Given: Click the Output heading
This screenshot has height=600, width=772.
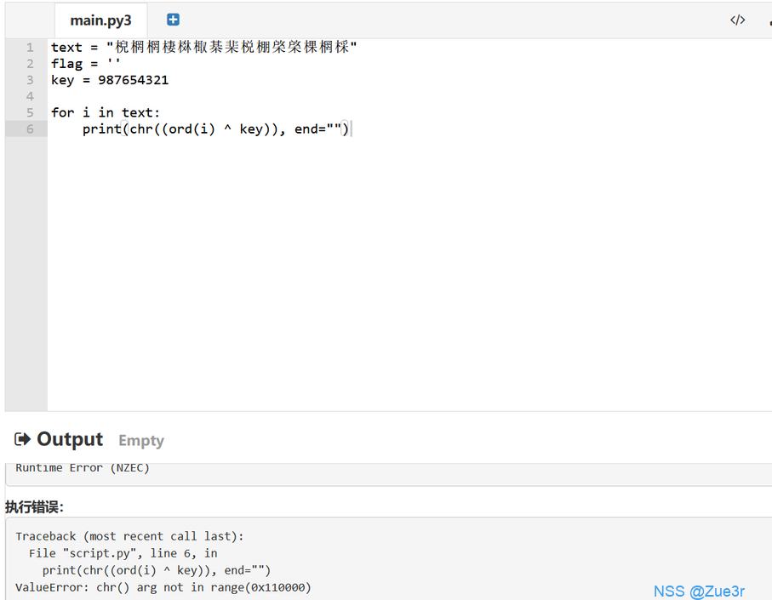Looking at the screenshot, I should [x=70, y=439].
